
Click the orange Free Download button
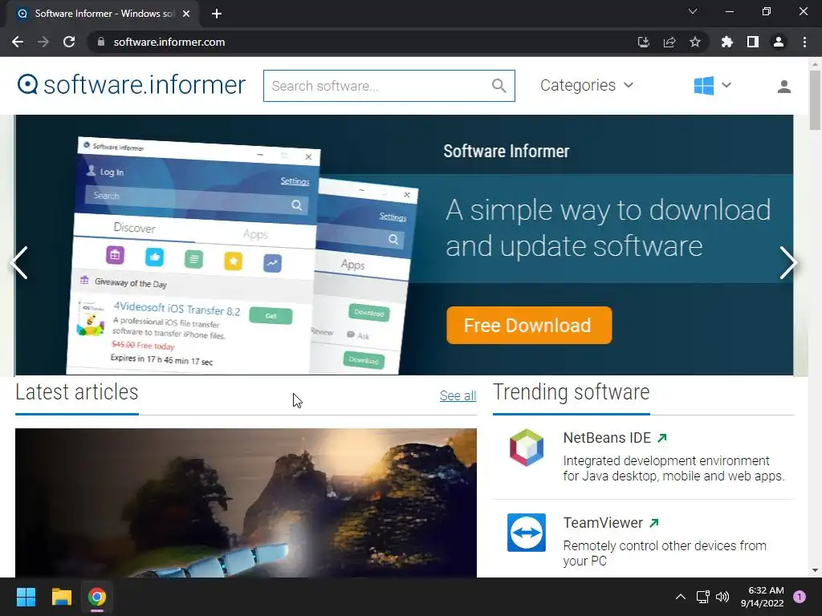pyautogui.click(x=529, y=326)
